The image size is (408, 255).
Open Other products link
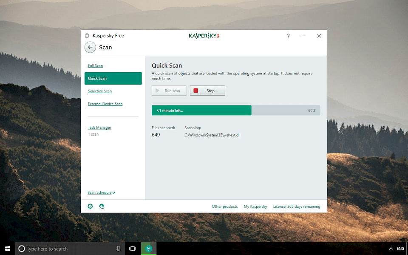224,207
